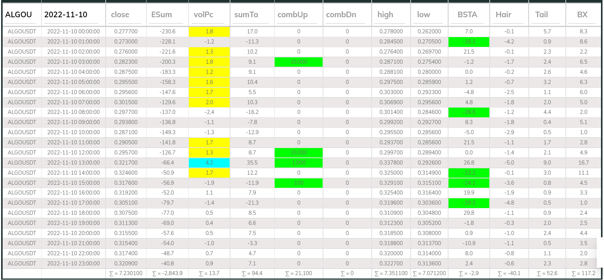
Task: Select BSTA value 29.8
Action: (469, 213)
